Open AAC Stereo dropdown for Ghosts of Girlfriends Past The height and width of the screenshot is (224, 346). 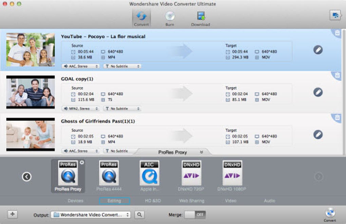(80, 151)
